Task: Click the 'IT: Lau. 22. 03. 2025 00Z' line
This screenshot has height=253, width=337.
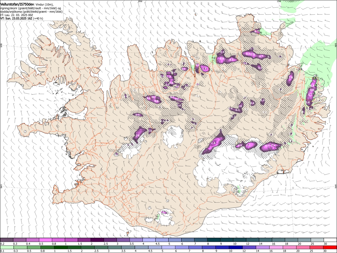Action: click(x=17, y=15)
